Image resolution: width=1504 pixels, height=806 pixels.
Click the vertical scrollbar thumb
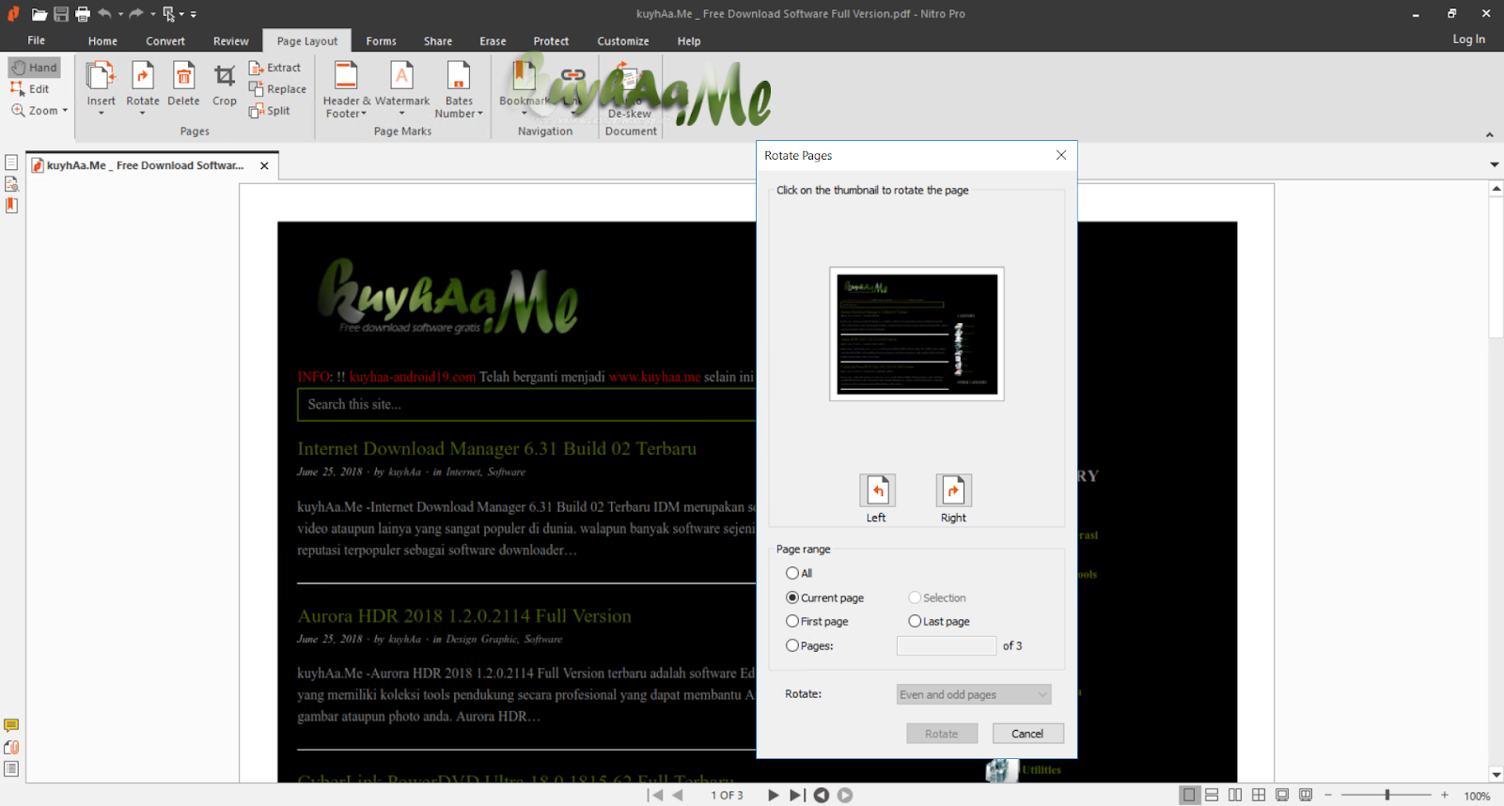pyautogui.click(x=1496, y=268)
